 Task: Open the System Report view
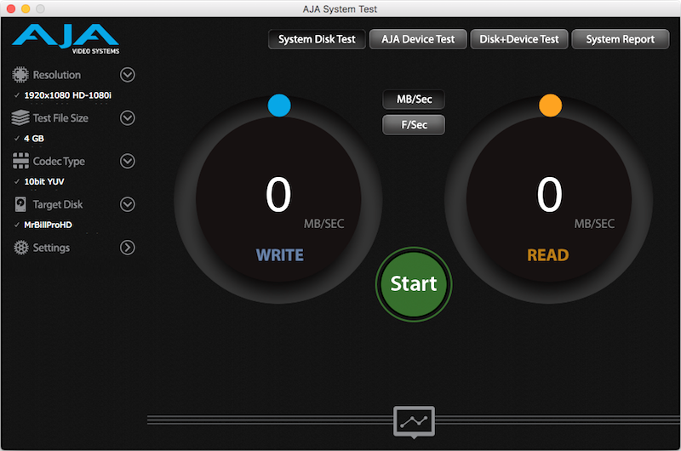621,39
